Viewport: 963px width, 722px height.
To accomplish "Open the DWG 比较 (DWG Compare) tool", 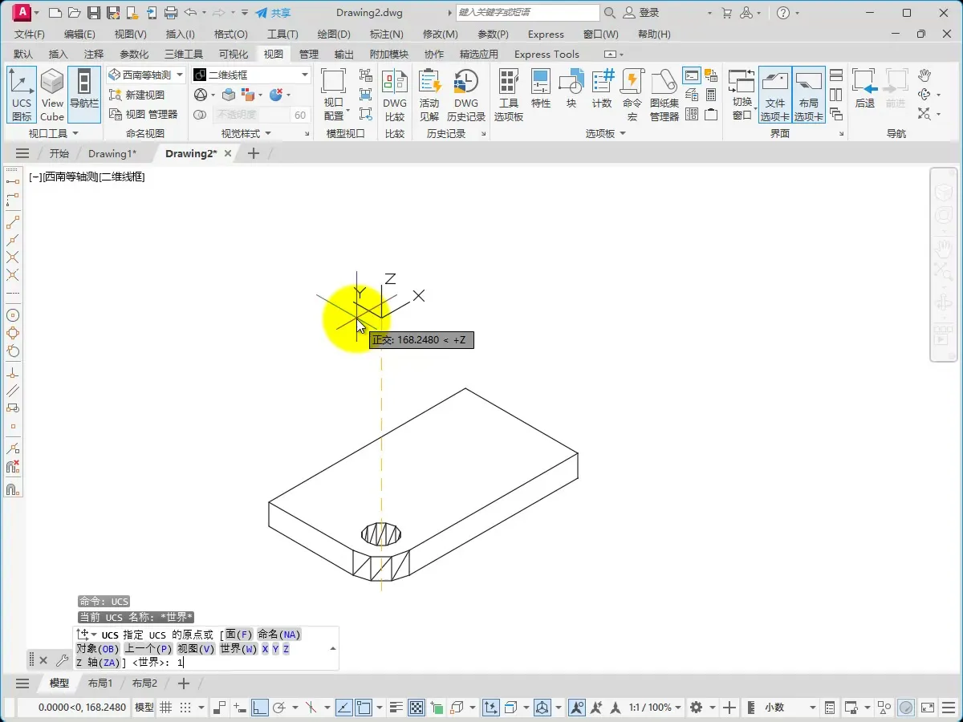I will click(x=394, y=94).
